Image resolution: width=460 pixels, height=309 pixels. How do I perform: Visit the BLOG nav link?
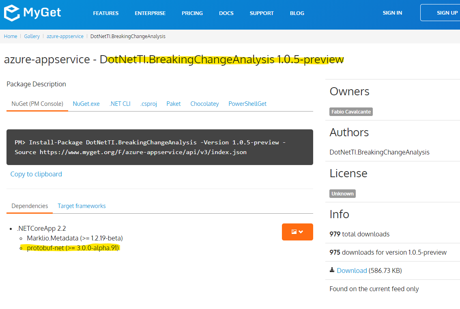tap(297, 13)
